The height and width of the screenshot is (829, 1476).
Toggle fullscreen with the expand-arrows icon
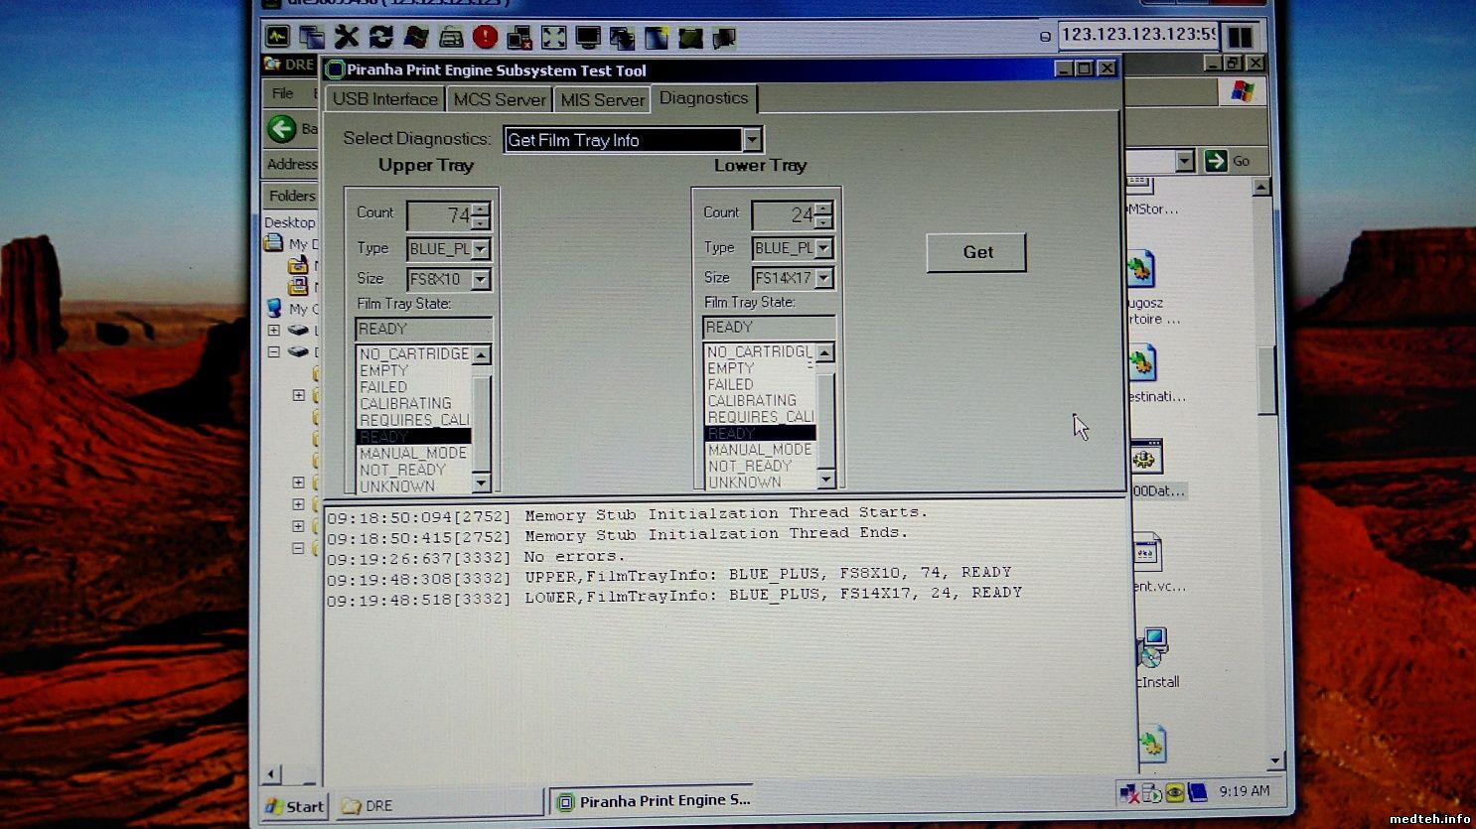(x=553, y=38)
